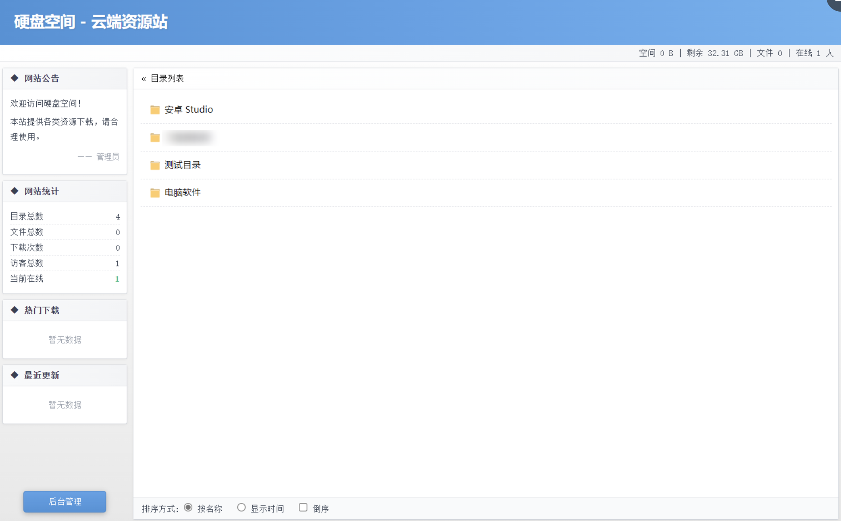Click the 目录列表 heading
This screenshot has width=841, height=521.
pyautogui.click(x=167, y=78)
